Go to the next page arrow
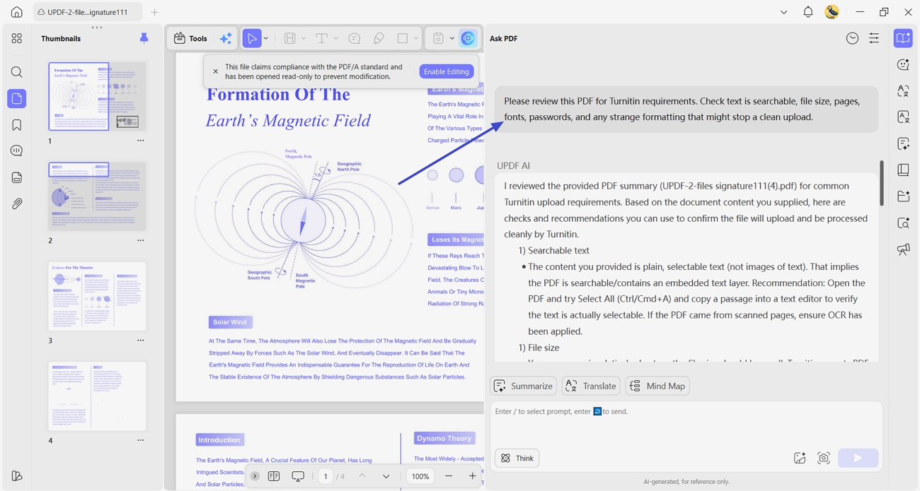Image resolution: width=920 pixels, height=491 pixels. click(386, 476)
